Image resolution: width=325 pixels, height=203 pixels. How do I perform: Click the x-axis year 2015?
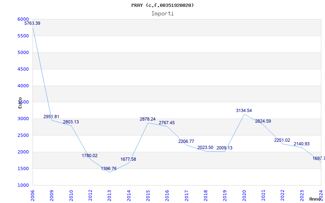[x=148, y=196]
